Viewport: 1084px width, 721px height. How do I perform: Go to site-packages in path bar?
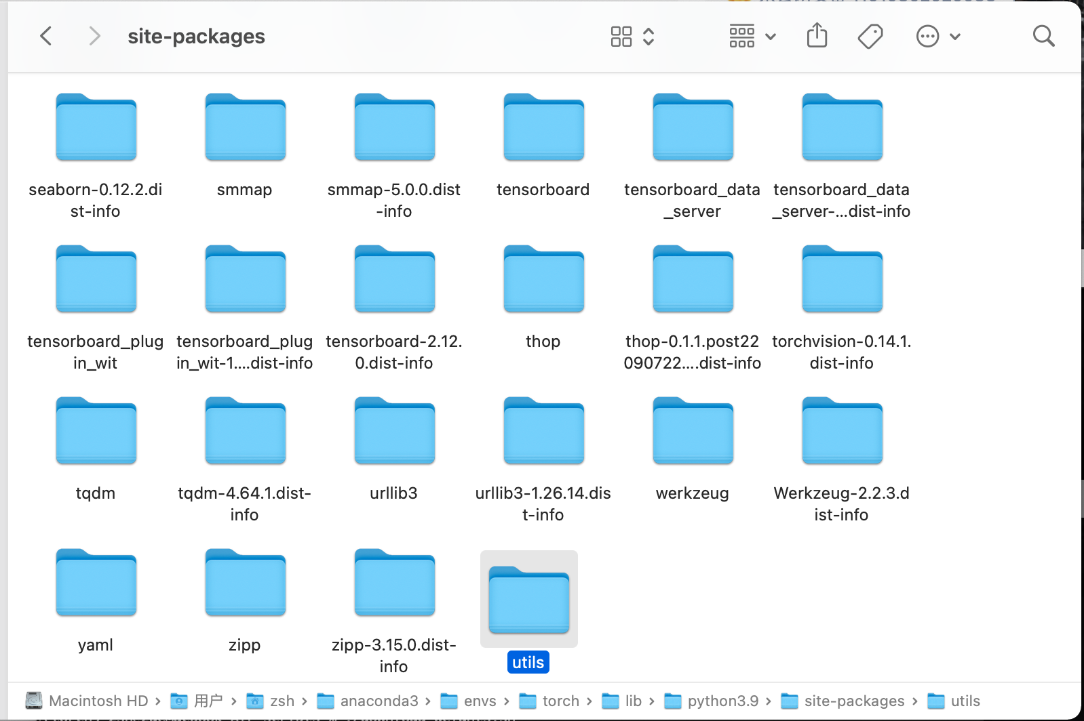[843, 701]
